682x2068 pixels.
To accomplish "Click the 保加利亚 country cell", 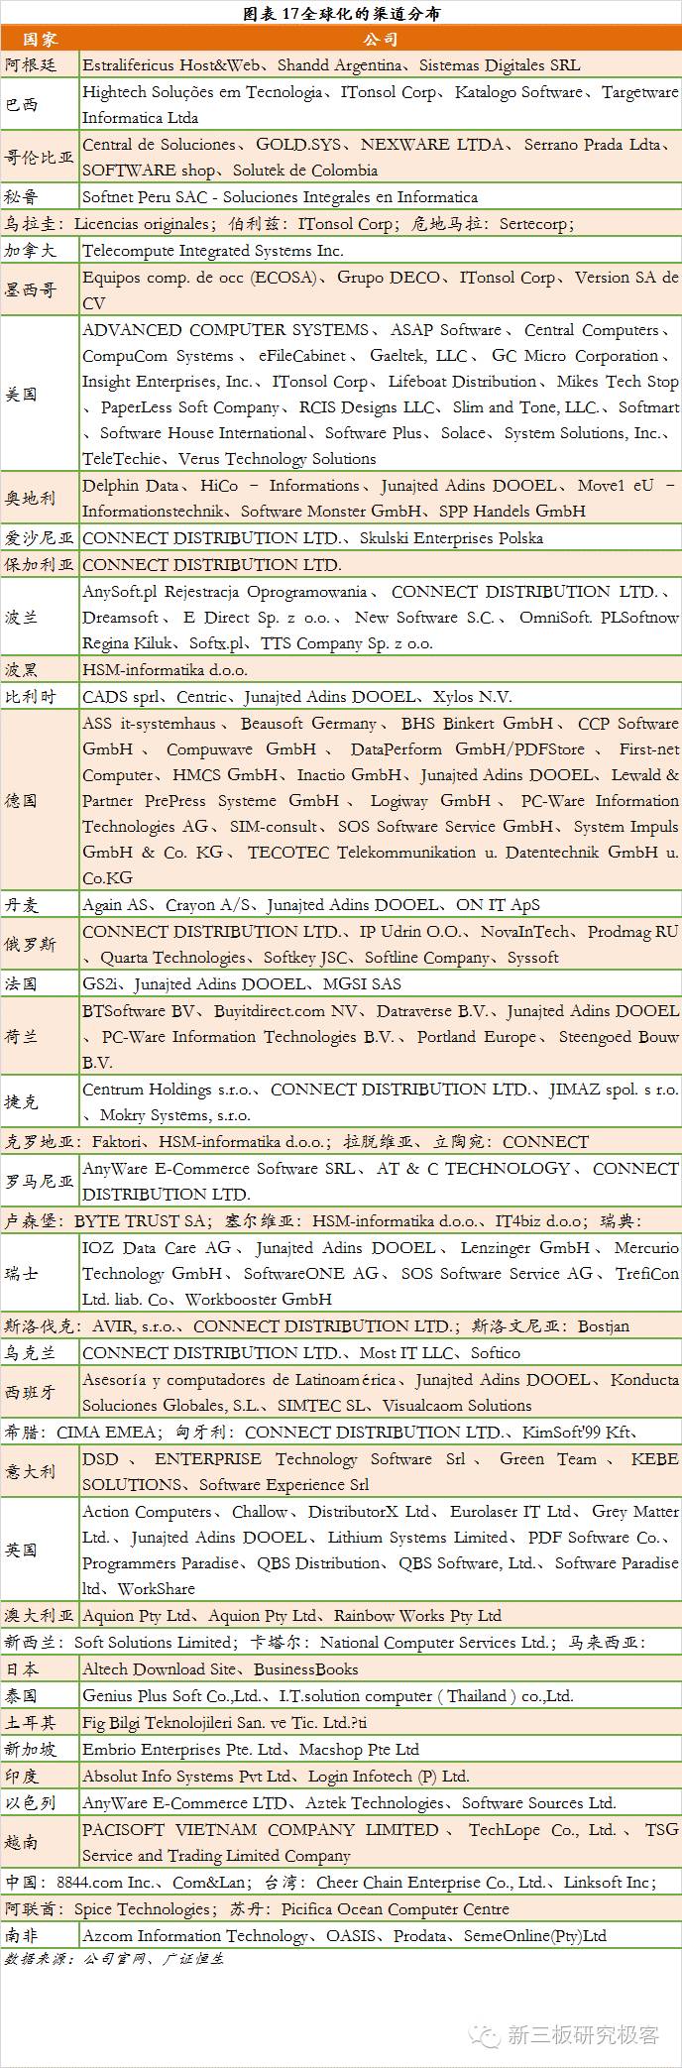I will [x=40, y=564].
